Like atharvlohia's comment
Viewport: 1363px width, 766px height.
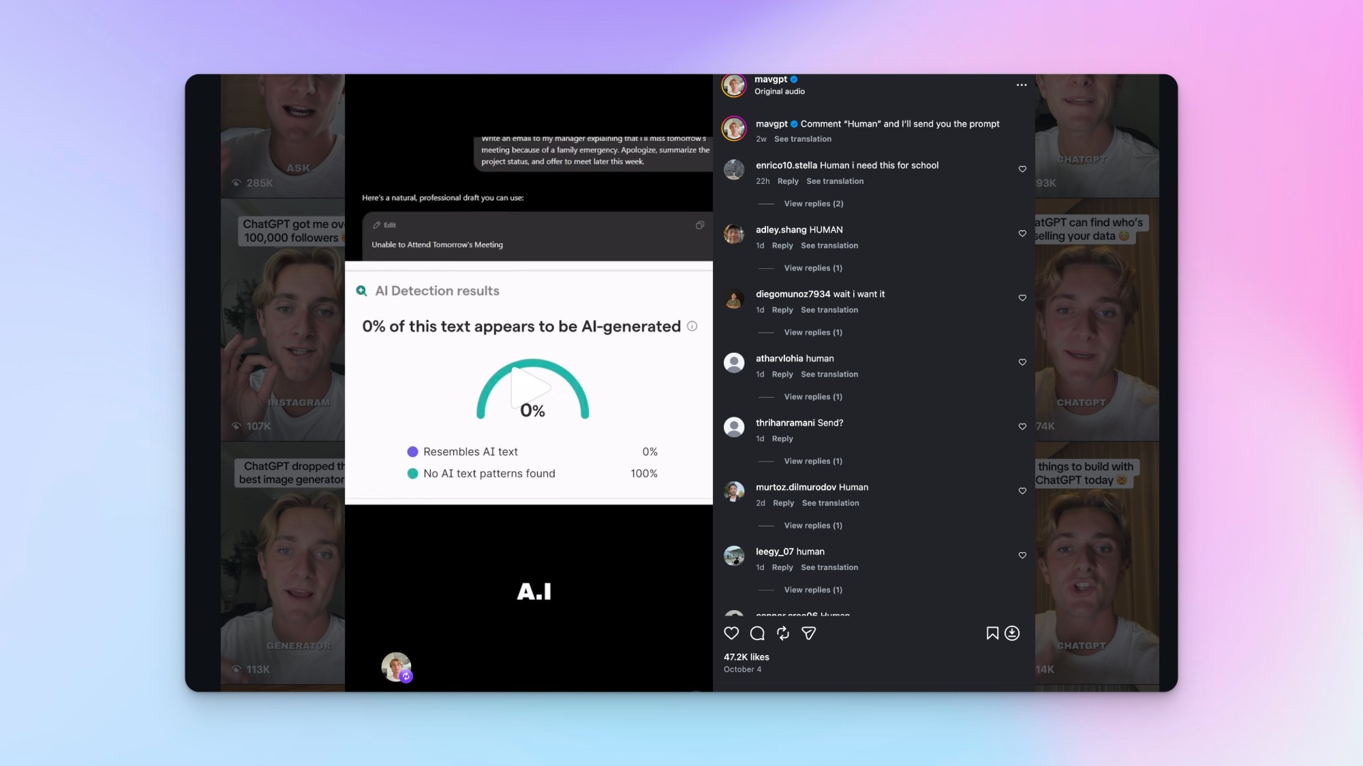[x=1022, y=362]
